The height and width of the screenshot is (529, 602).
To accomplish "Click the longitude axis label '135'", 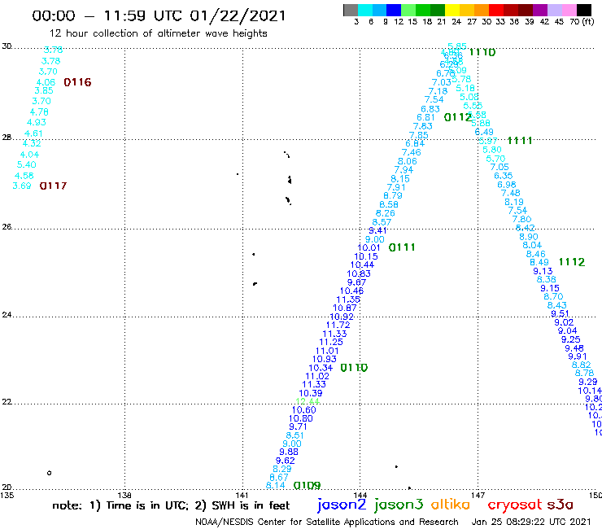I will coord(7,496).
